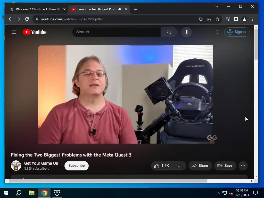Open the VR headset app in taskbar
This screenshot has height=198, width=264.
tap(57, 193)
